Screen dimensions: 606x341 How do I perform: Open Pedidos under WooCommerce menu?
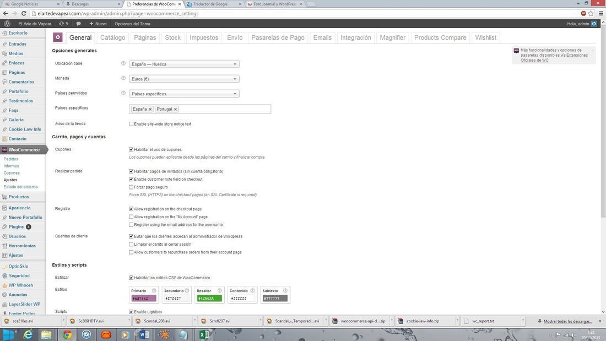pos(11,159)
